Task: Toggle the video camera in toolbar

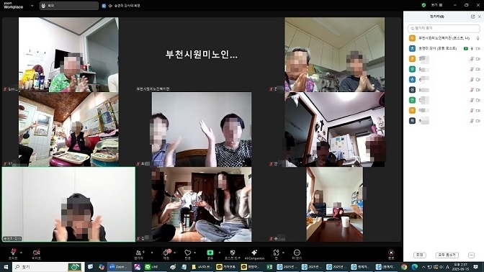Action: point(37,254)
